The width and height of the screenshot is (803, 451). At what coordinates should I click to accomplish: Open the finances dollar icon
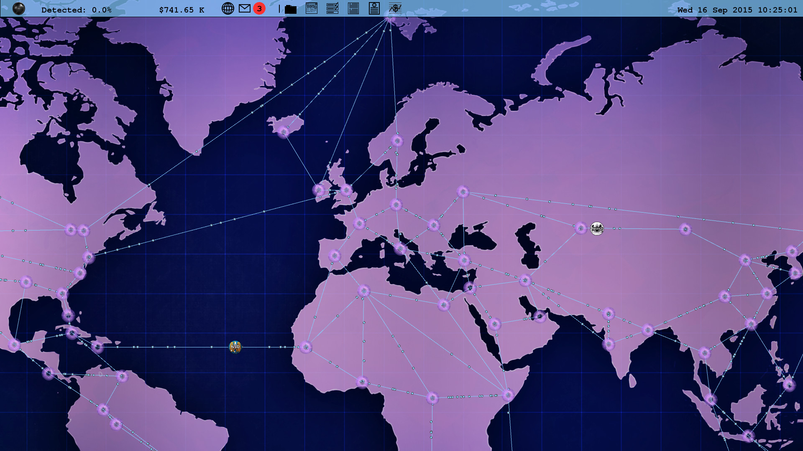point(395,8)
